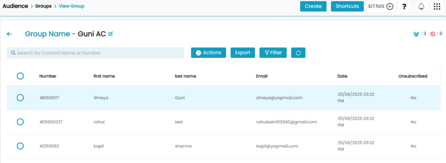
Task: Select the kapil contact row checkbox
Action: click(x=20, y=146)
